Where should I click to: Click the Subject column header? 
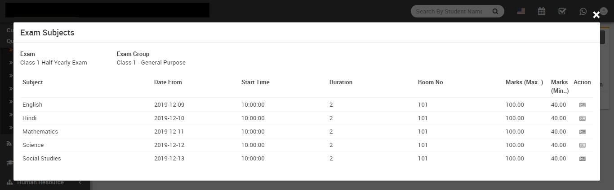coord(33,82)
